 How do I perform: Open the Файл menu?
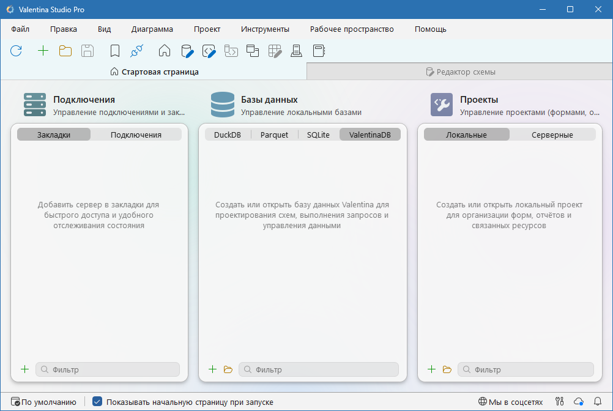pos(20,29)
